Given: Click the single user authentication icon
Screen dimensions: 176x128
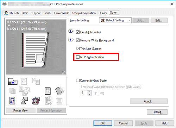Looking at the screenshot, I should coord(24,101).
